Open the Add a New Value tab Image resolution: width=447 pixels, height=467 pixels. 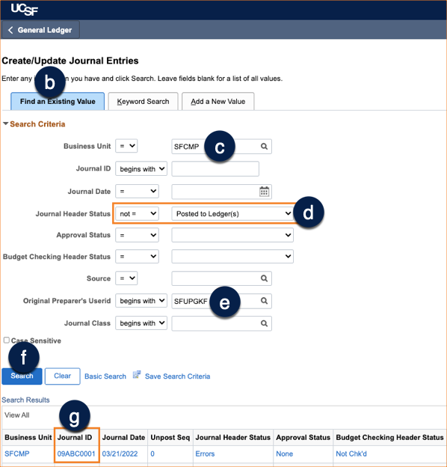point(218,101)
